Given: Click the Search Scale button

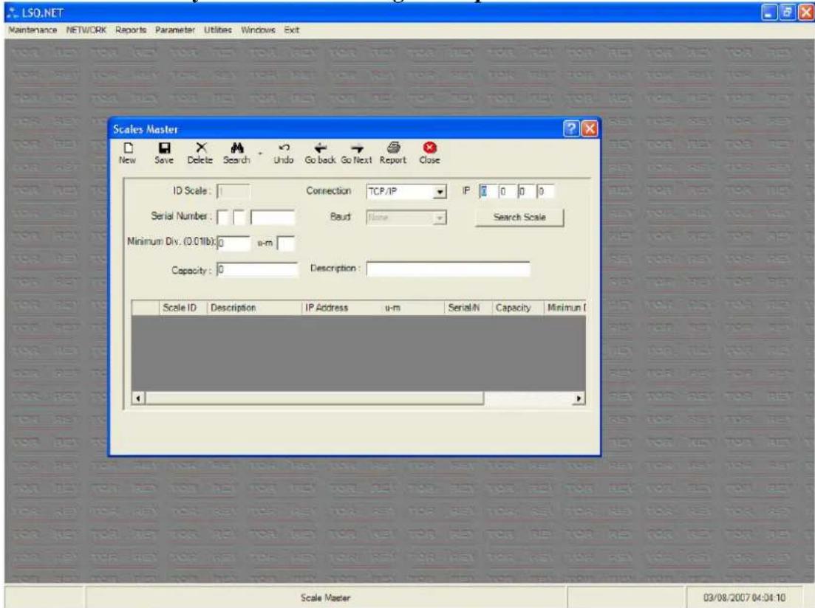Looking at the screenshot, I should 519,217.
